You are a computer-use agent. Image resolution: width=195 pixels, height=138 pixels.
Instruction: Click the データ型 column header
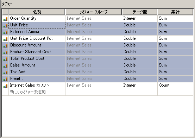(x=140, y=12)
